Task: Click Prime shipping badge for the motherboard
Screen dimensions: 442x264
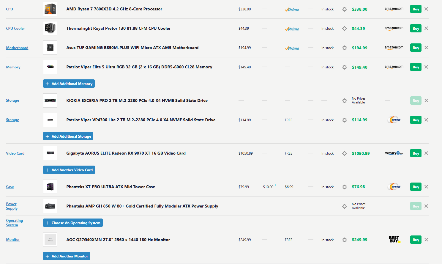Action: coord(292,48)
